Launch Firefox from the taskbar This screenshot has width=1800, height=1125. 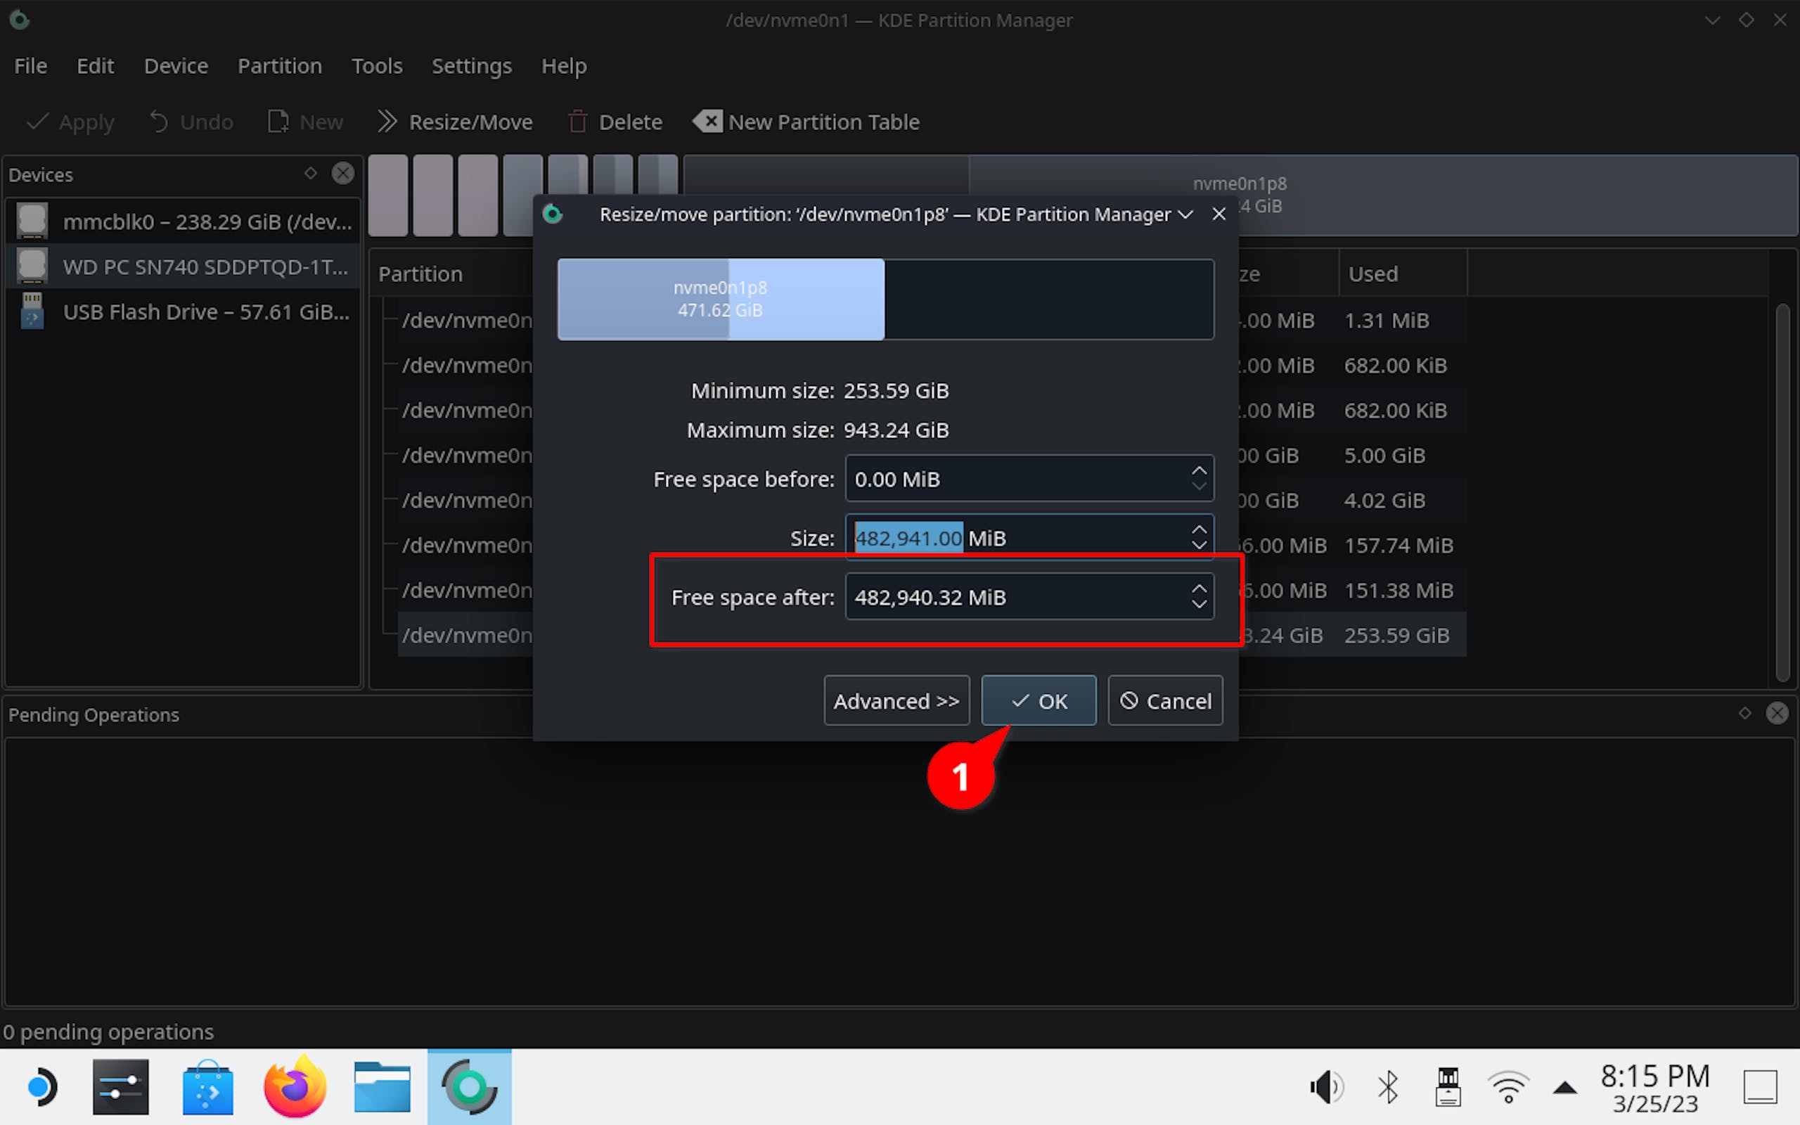point(295,1086)
